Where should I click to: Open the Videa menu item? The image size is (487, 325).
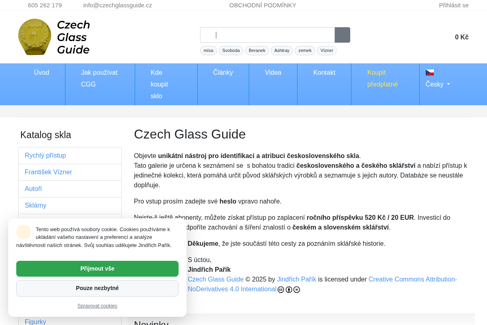[273, 72]
